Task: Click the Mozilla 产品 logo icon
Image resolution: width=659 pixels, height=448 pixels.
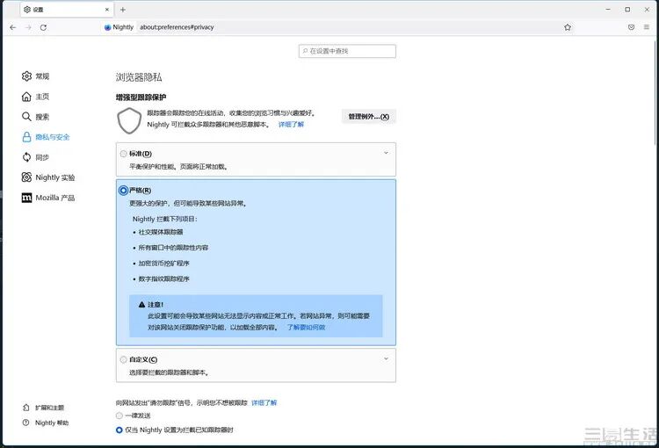Action: tap(26, 198)
